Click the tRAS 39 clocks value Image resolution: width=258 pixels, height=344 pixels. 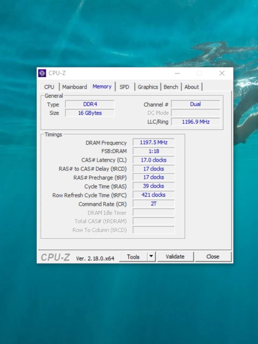[x=154, y=186]
